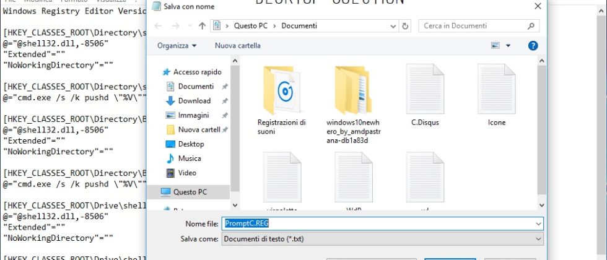607x260 pixels.
Task: Refresh the Documenti folder view
Action: pos(405,26)
